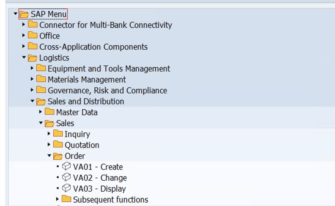Screen dimensions: 335x206
Task: Click the SAP Menu open folder icon
Action: click(24, 14)
